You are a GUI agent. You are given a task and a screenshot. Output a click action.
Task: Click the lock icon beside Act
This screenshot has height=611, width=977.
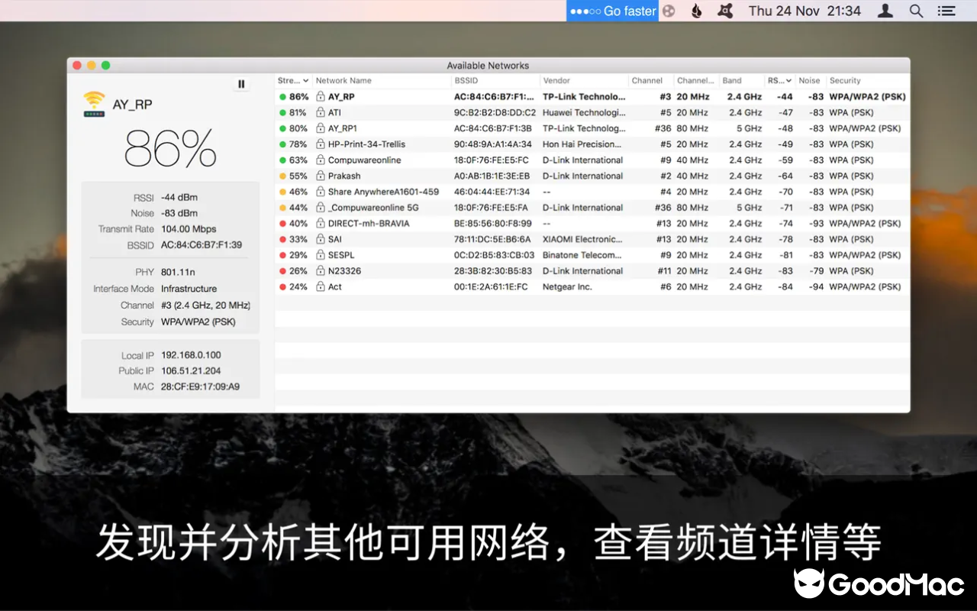[x=321, y=287]
